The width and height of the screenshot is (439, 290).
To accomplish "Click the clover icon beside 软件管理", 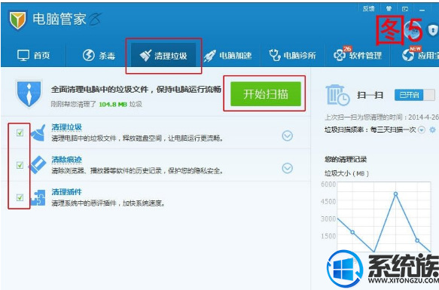I will [x=340, y=56].
